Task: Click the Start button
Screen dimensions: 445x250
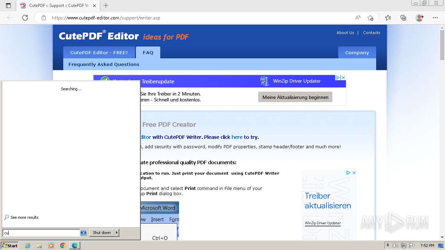Action: (10, 245)
